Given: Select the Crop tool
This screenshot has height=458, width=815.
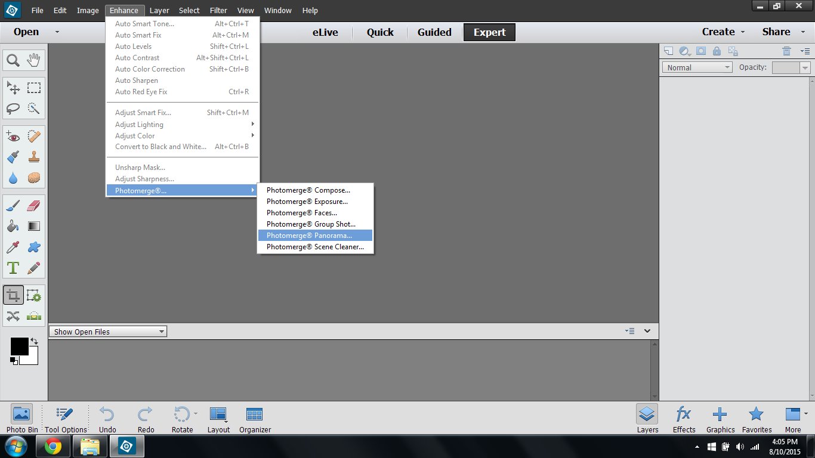Looking at the screenshot, I should [x=13, y=295].
